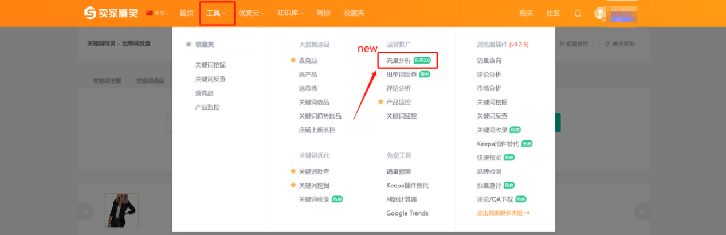Open 关键词监控 under 运营推广

(402, 116)
